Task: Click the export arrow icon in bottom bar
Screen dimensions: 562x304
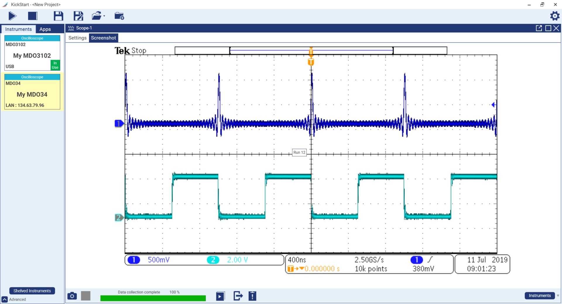Action: point(238,296)
